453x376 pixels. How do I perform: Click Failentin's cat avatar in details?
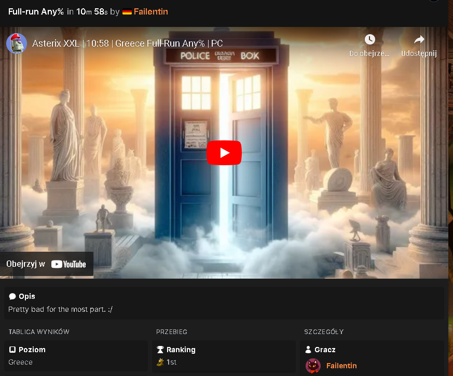click(x=313, y=366)
